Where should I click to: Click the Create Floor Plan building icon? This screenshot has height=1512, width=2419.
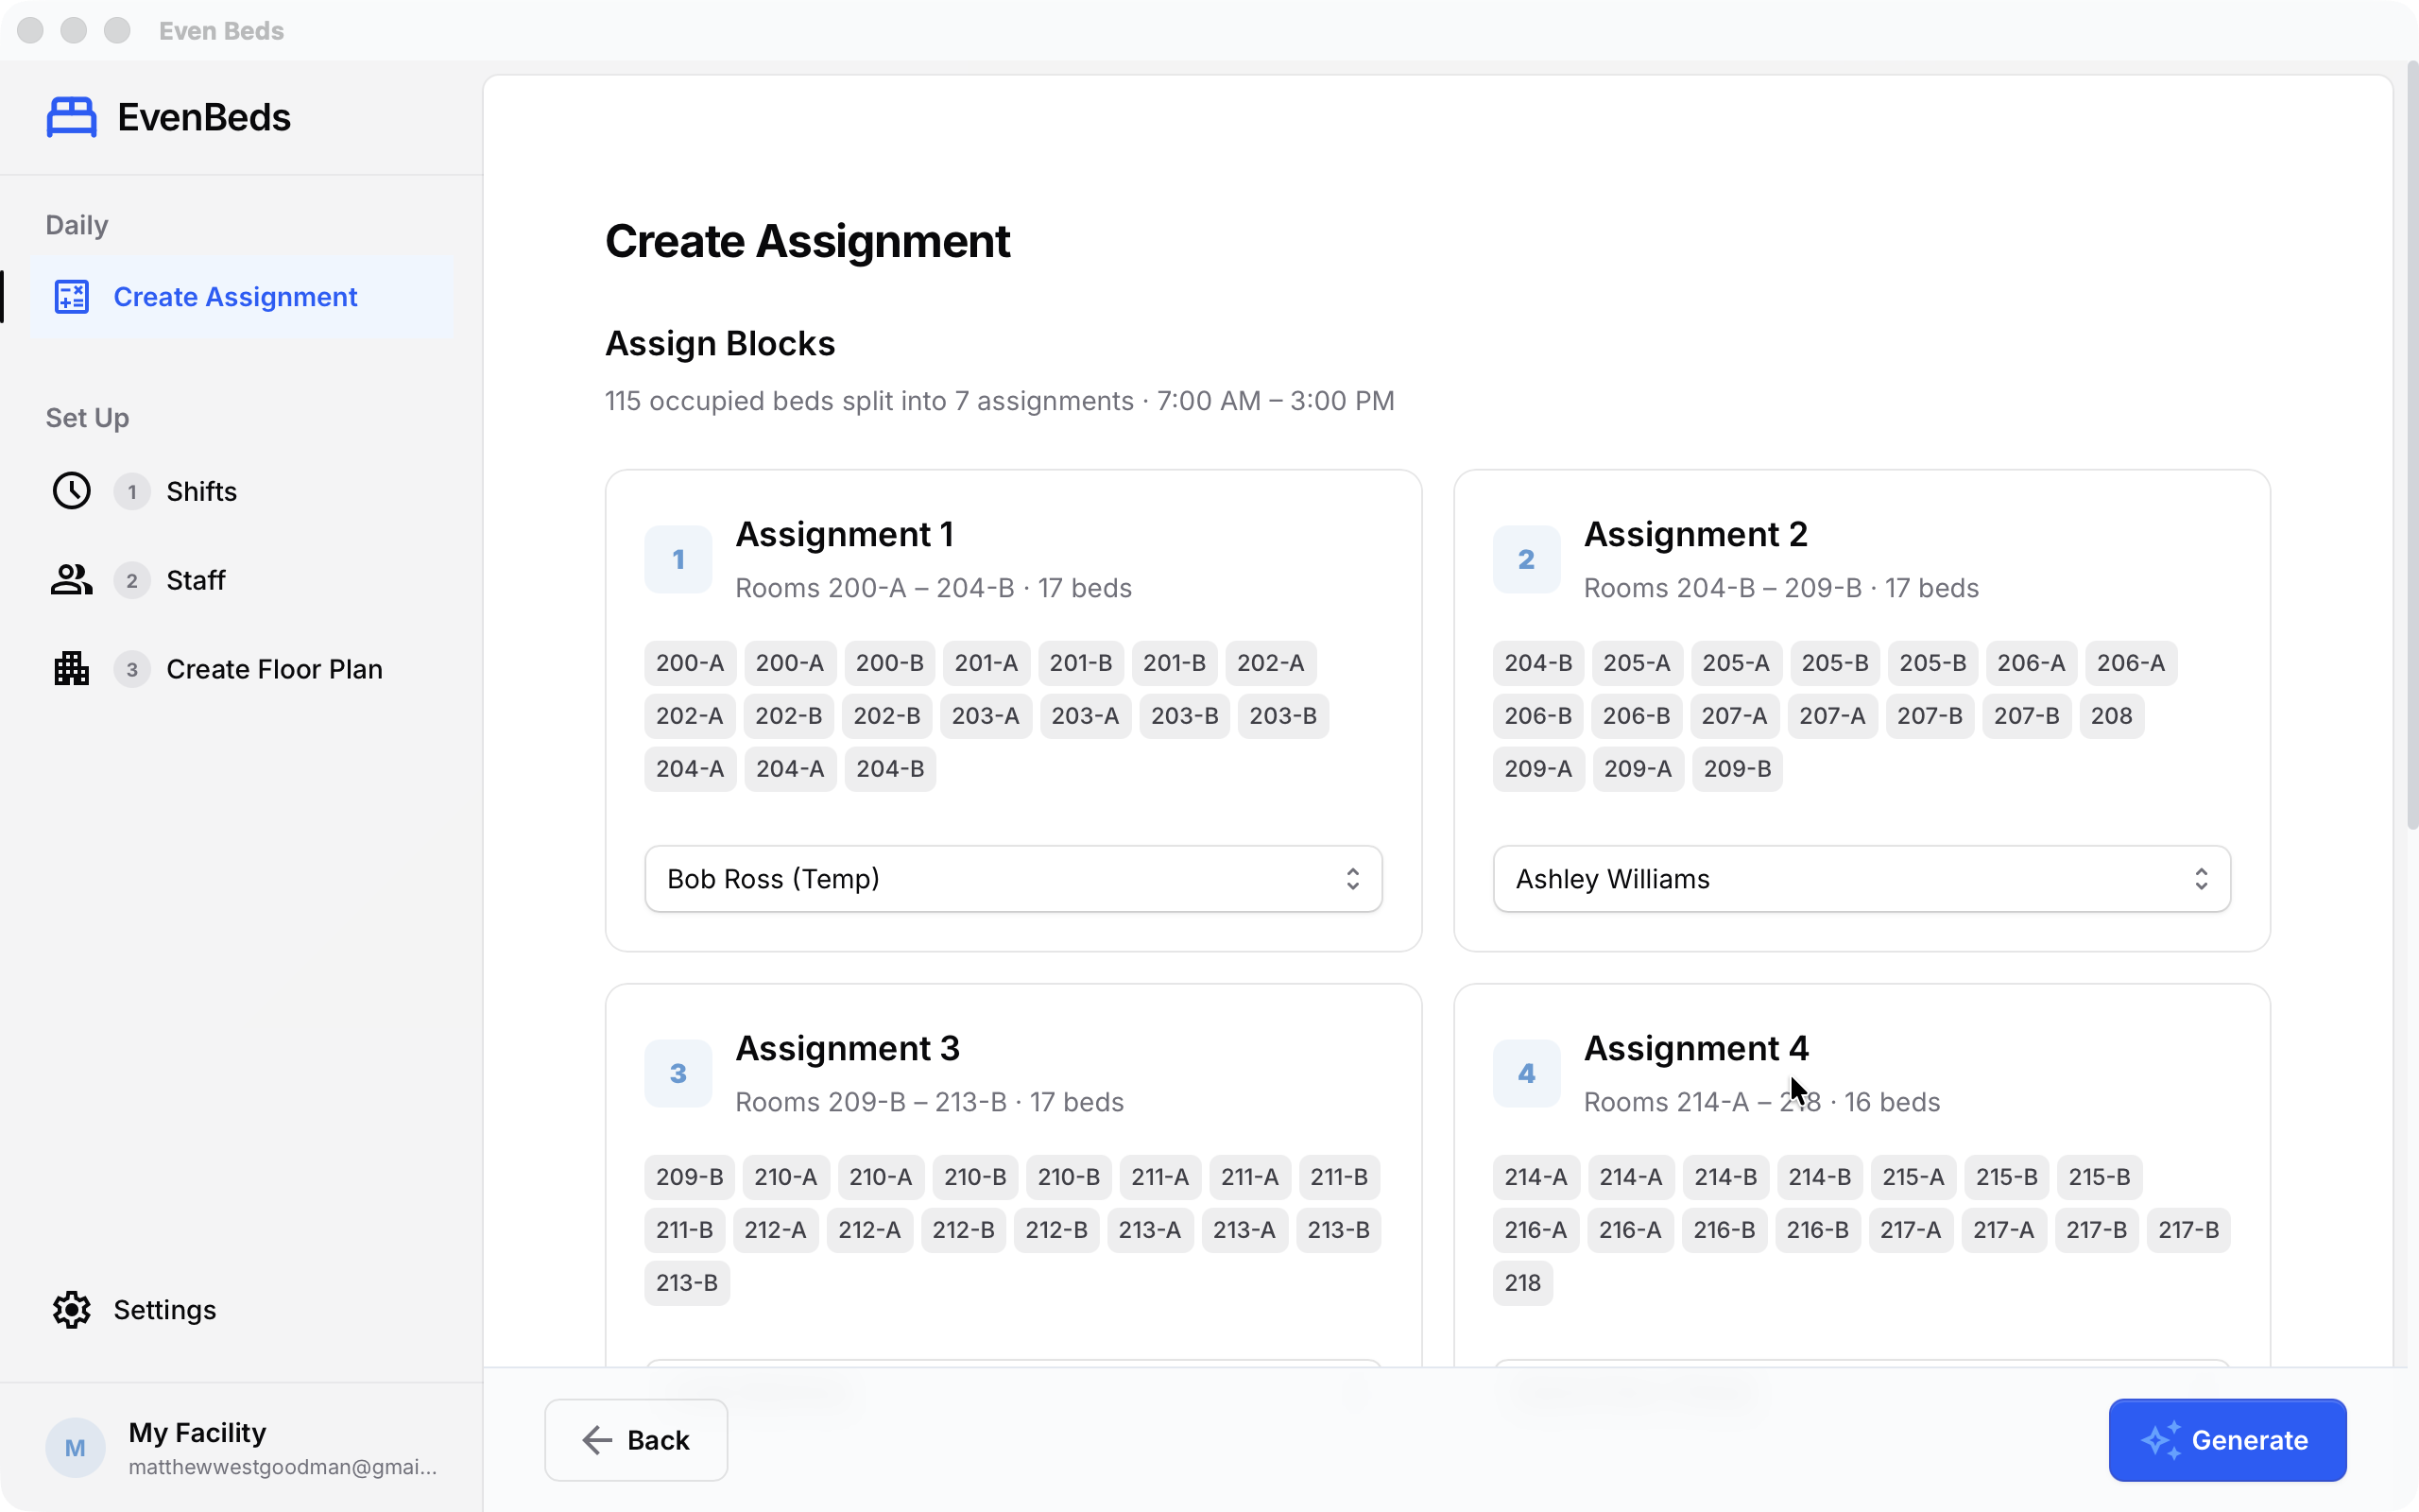71,668
